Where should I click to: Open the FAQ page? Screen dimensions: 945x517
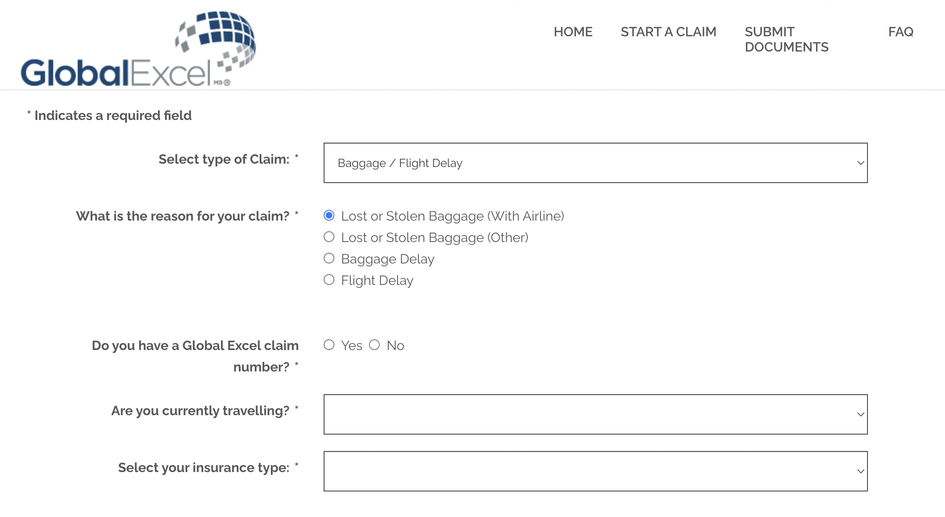900,32
